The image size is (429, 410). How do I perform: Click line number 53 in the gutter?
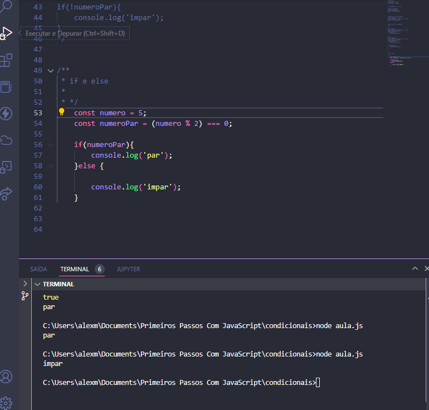(x=38, y=113)
